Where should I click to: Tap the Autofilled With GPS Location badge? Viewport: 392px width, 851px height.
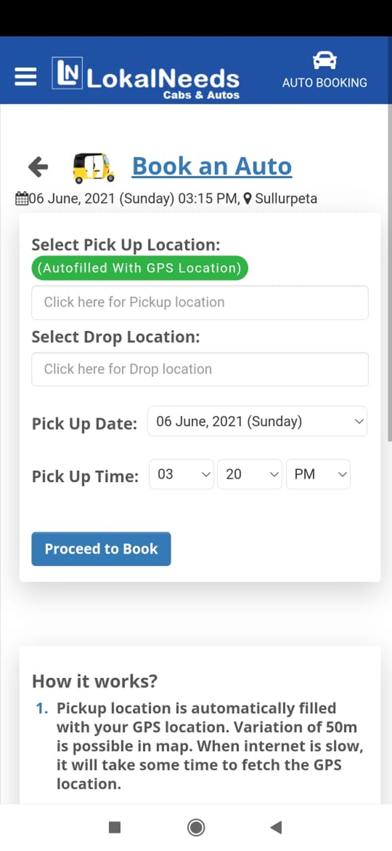(x=140, y=268)
